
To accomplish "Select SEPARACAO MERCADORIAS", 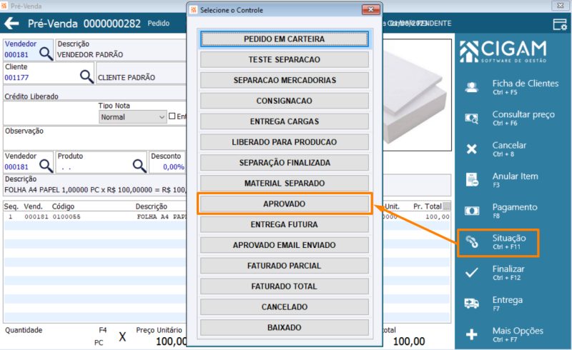I will click(284, 80).
